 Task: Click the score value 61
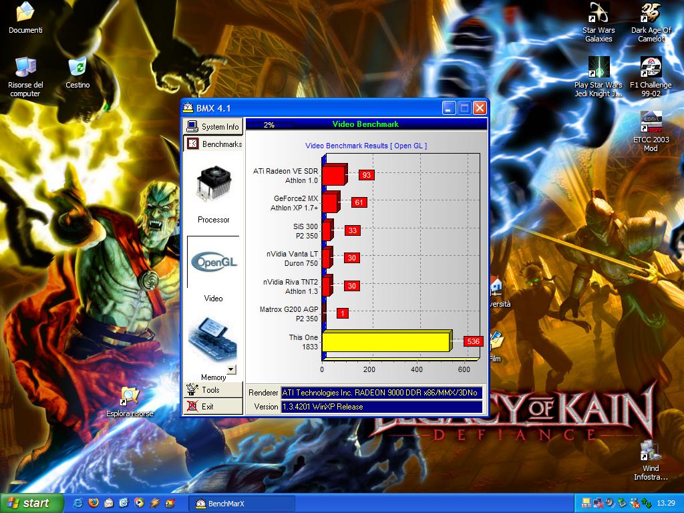(359, 202)
